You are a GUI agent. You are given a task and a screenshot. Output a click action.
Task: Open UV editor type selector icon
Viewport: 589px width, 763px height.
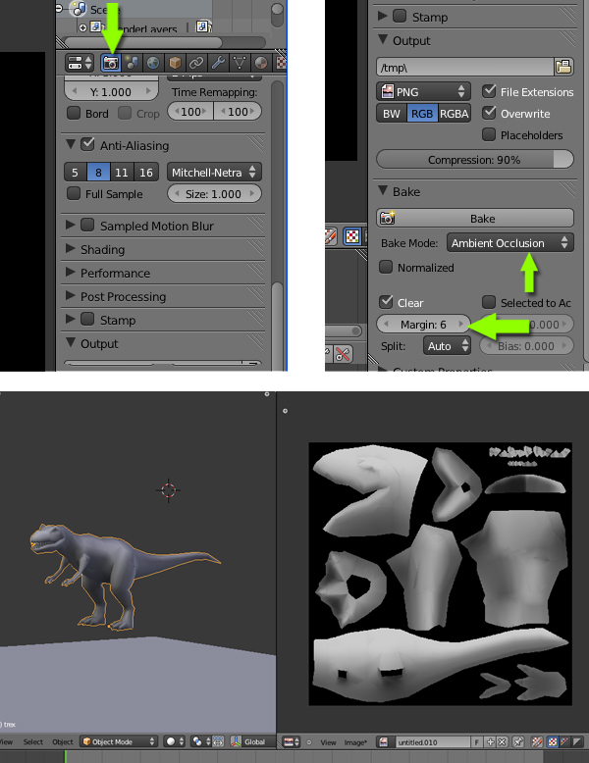(x=292, y=742)
